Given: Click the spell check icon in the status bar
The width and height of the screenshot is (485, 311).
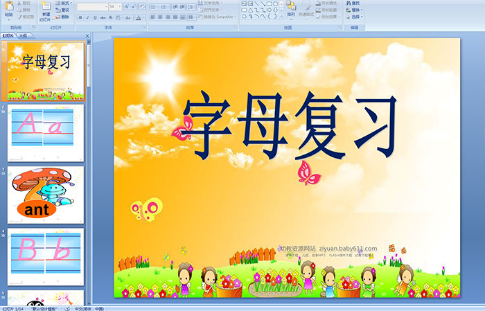Looking at the screenshot, I should pos(67,308).
